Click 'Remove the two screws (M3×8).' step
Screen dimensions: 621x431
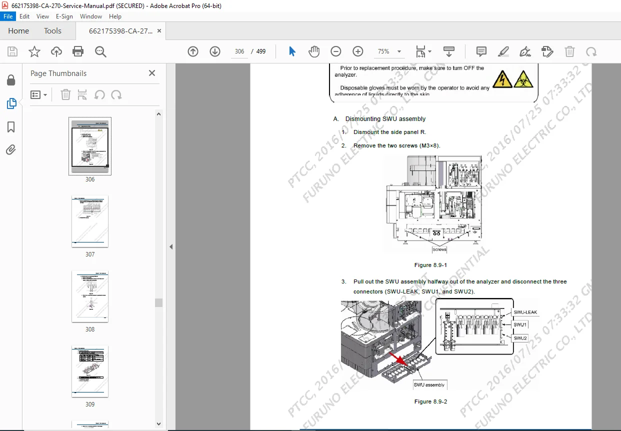point(396,145)
